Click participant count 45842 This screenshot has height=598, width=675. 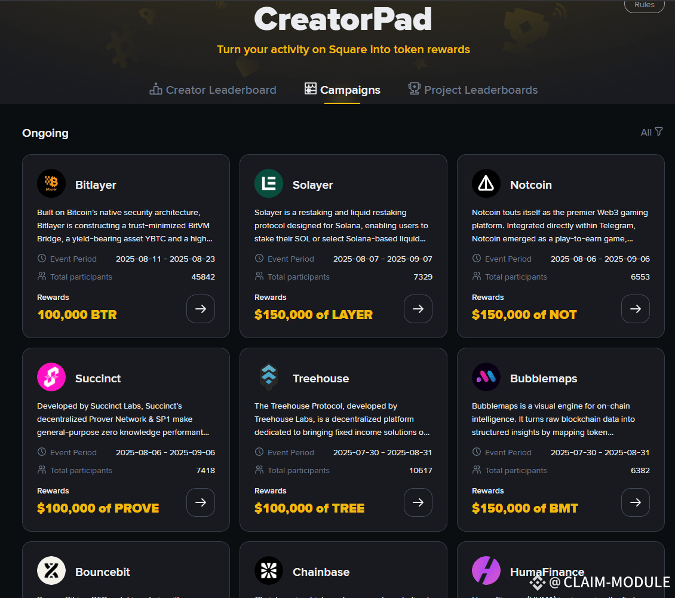202,277
